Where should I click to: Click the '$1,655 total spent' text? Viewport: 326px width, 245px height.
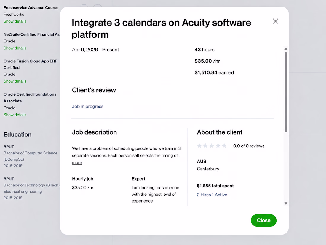(x=215, y=186)
